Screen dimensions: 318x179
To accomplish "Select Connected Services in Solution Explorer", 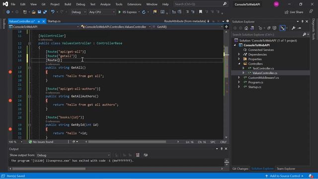I will [261, 50].
